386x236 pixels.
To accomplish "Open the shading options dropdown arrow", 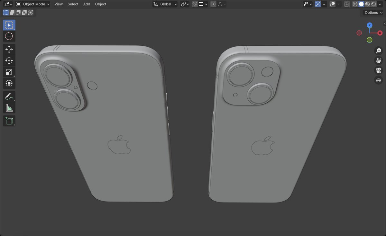I will [380, 4].
